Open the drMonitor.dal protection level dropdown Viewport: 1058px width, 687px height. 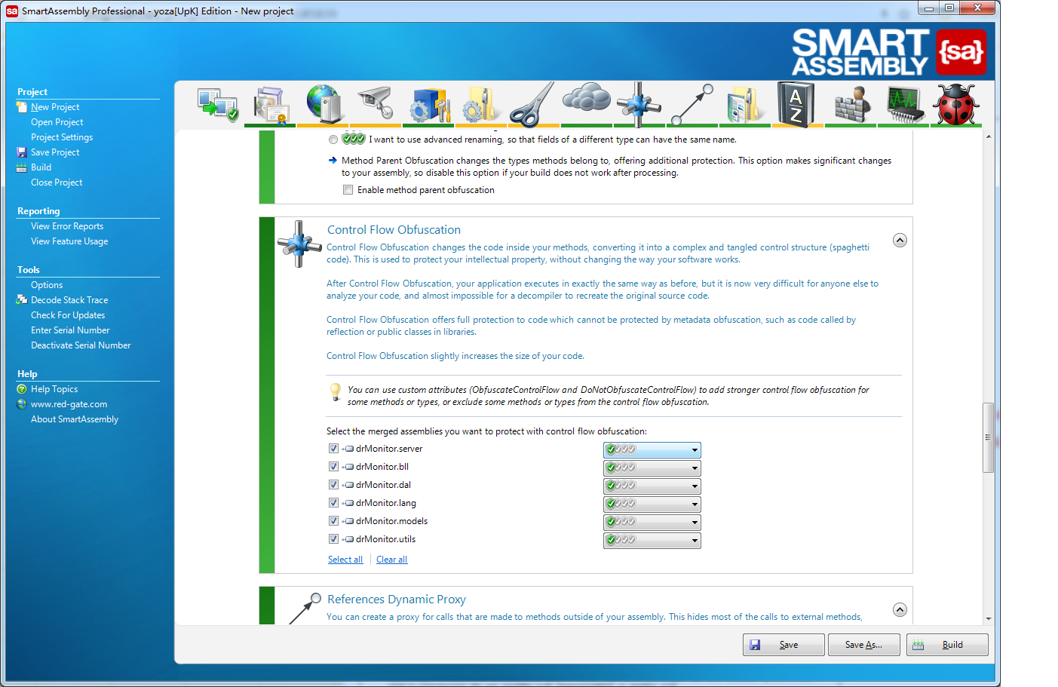[652, 486]
